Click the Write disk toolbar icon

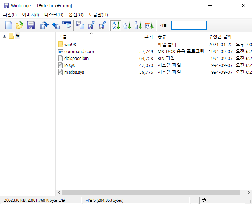(x=56, y=25)
